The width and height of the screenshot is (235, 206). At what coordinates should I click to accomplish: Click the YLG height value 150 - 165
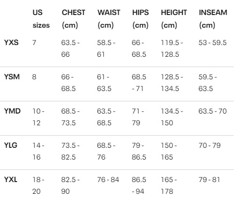(x=169, y=151)
